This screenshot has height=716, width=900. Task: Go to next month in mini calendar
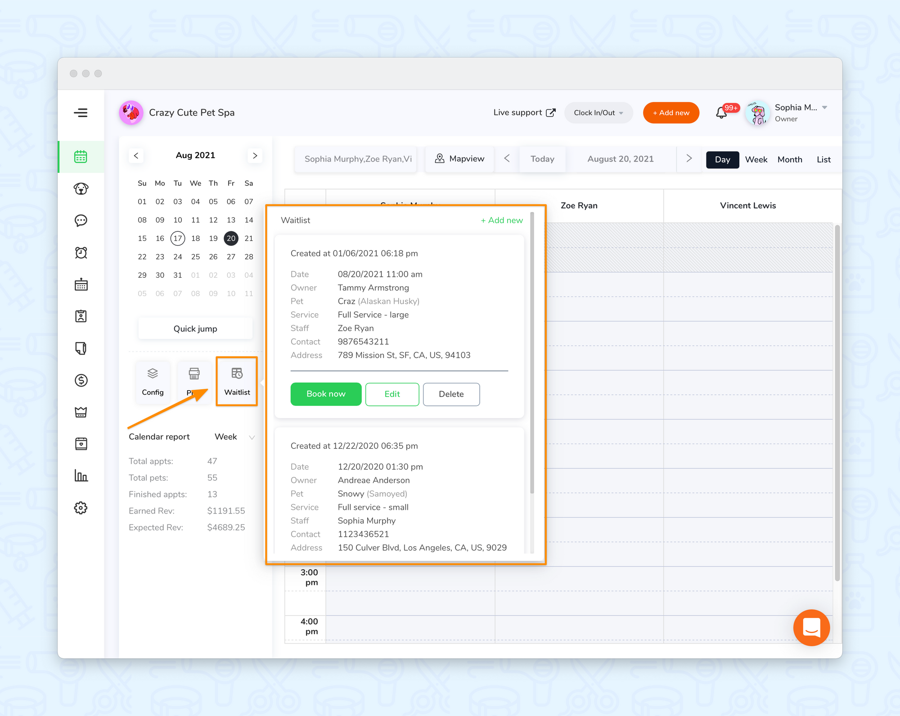tap(255, 155)
